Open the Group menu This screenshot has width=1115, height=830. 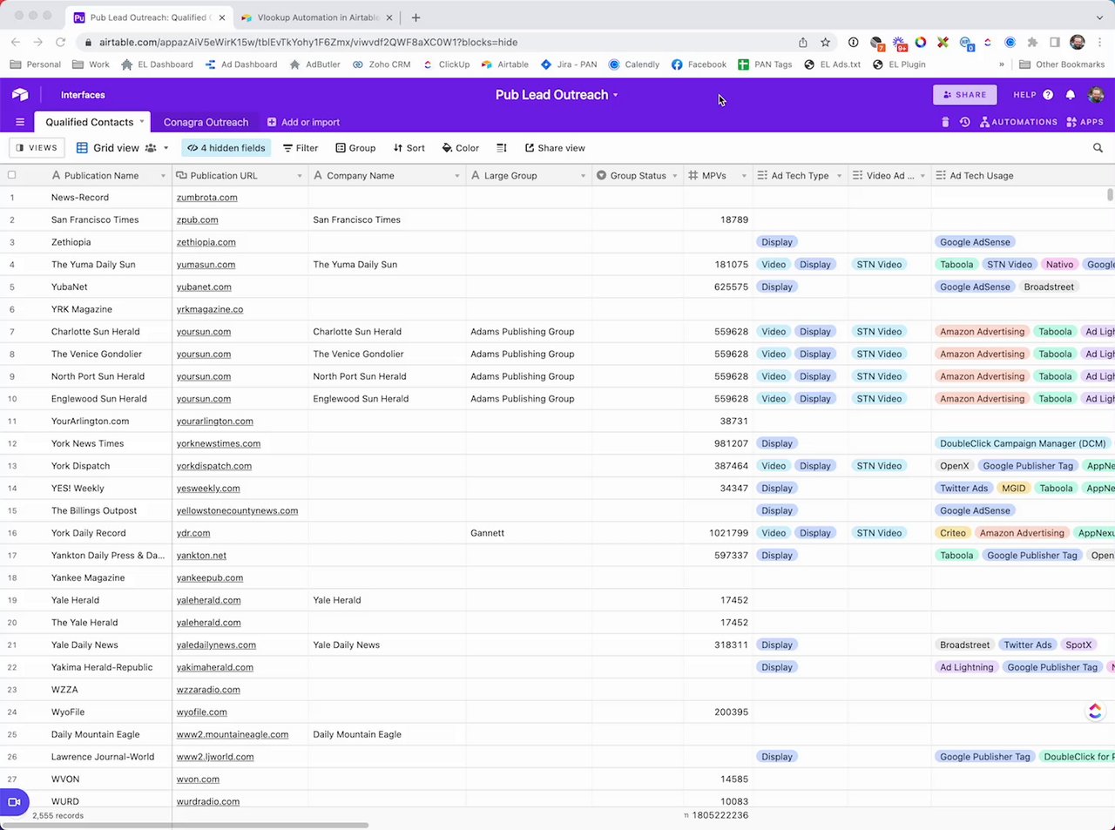[x=355, y=148]
